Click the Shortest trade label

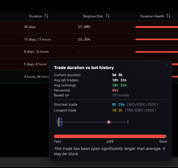coord(66,104)
